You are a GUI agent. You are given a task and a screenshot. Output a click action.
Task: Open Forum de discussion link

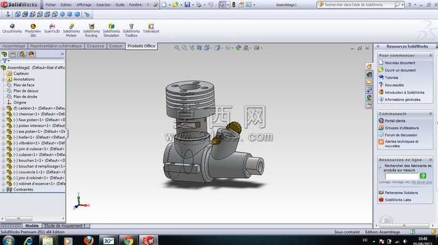point(401,135)
